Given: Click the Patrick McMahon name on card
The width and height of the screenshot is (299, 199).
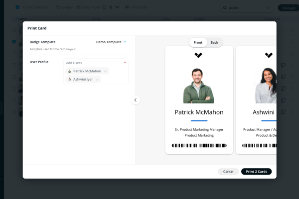Looking at the screenshot, I should point(199,112).
